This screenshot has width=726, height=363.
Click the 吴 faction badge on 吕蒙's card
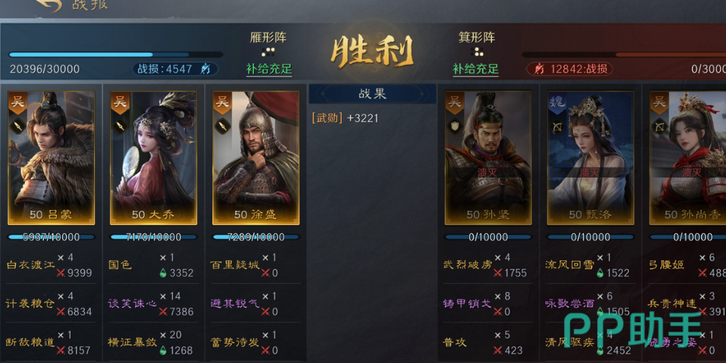pos(18,102)
